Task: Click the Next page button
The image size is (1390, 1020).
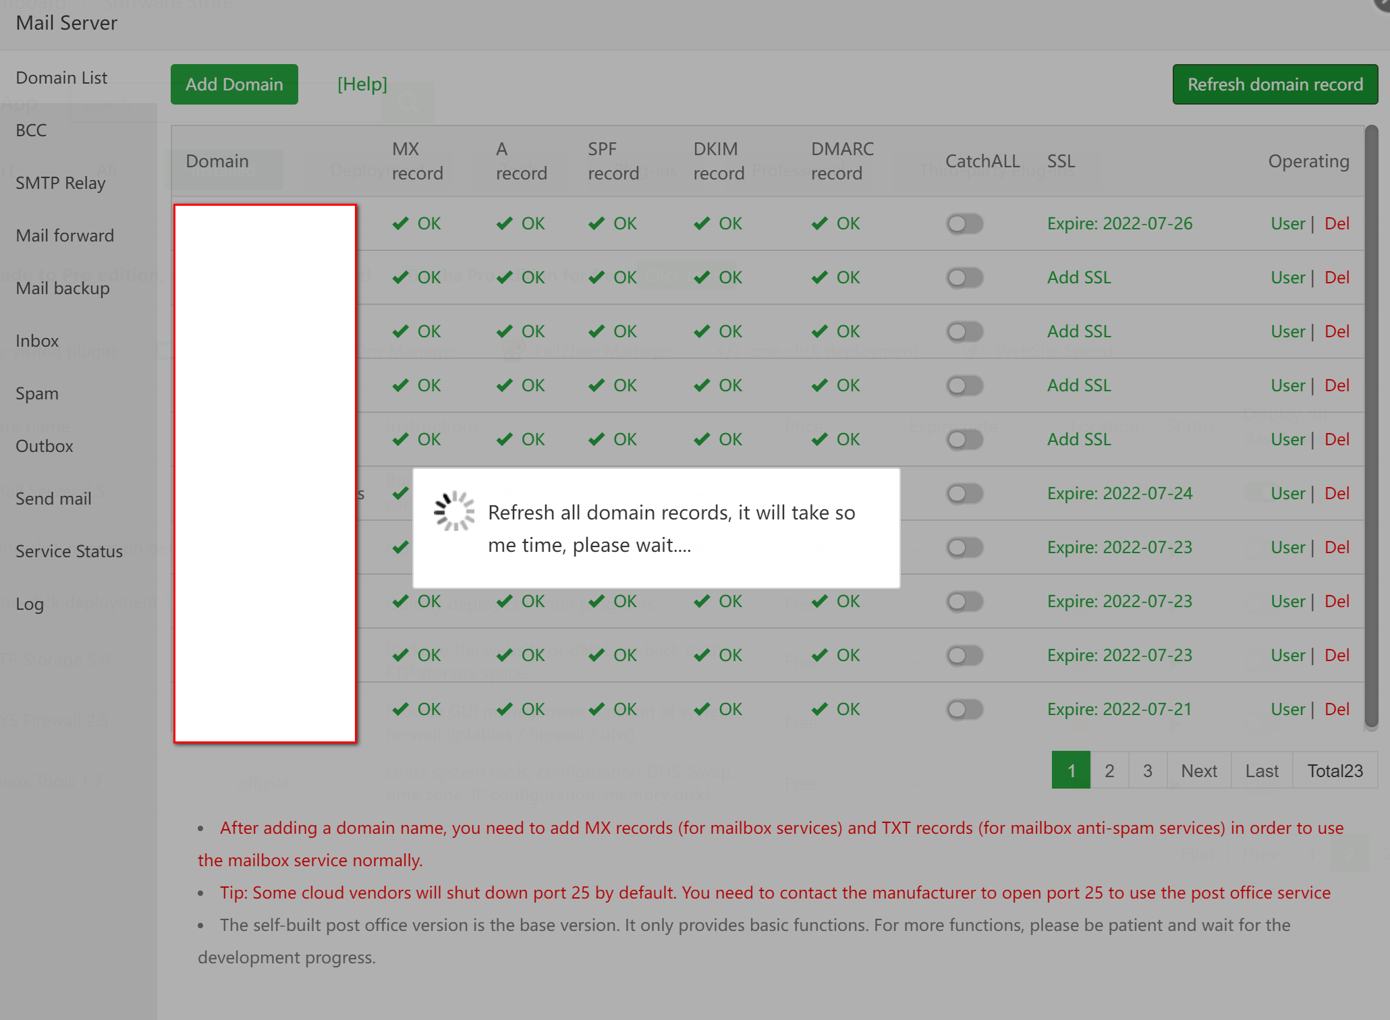Action: pos(1198,770)
